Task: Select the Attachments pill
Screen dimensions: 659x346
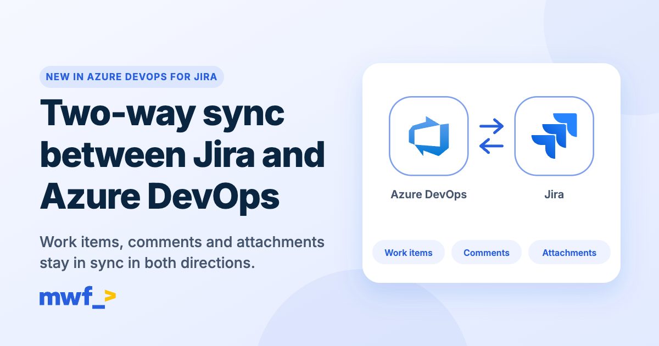Action: point(569,253)
